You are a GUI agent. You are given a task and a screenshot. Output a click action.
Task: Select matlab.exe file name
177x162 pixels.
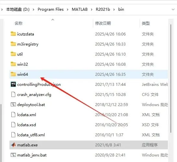27,145
